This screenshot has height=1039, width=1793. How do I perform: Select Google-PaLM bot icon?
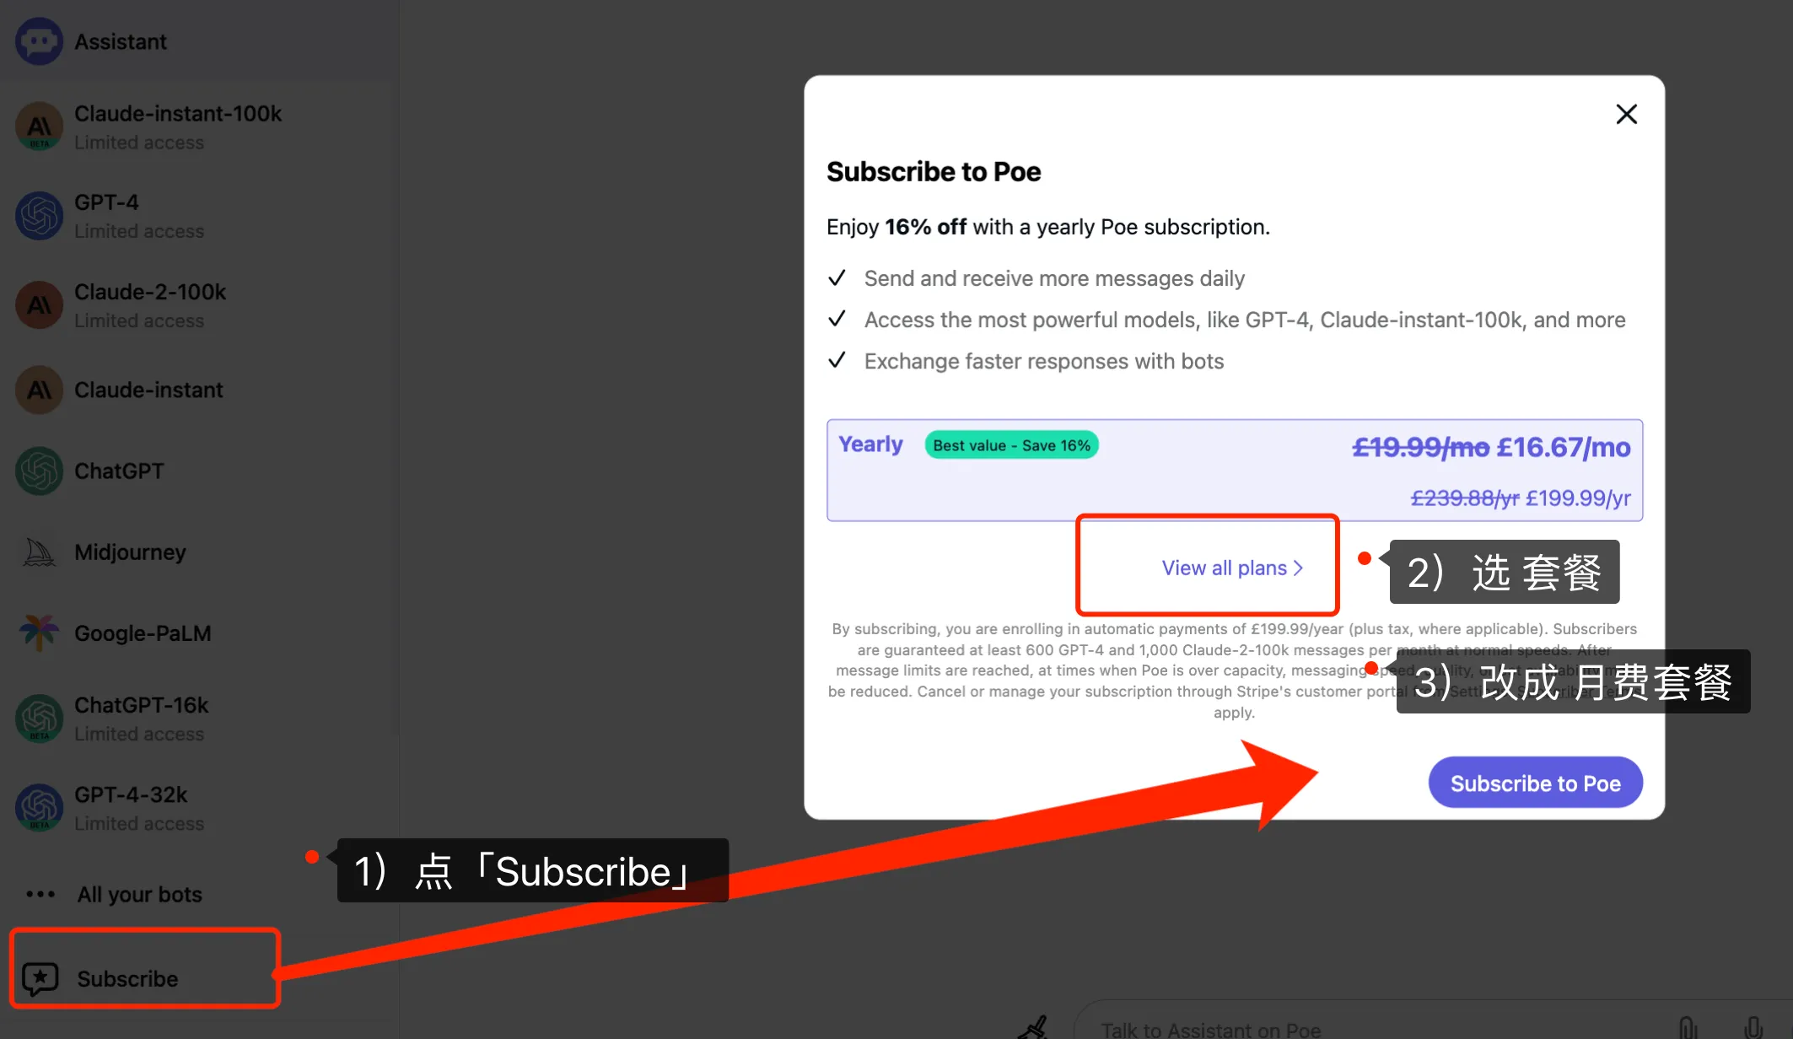(x=36, y=632)
